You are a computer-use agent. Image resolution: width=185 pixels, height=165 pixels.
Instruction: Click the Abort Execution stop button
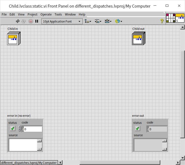pos(31,21)
